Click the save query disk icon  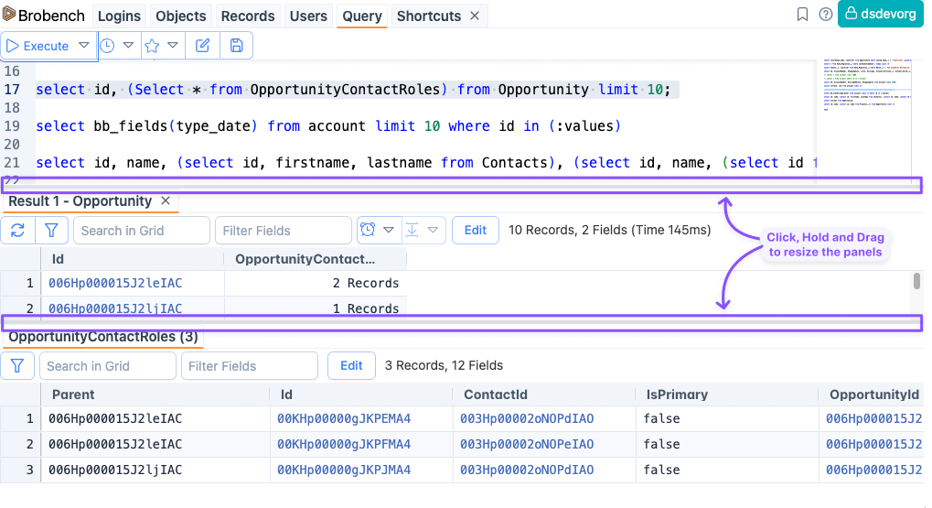pyautogui.click(x=237, y=46)
